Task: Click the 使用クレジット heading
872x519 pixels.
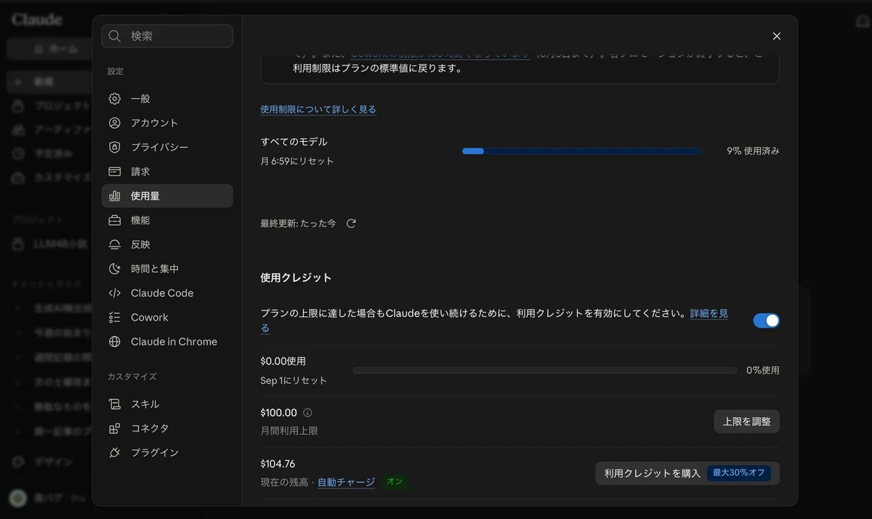Action: coord(296,278)
